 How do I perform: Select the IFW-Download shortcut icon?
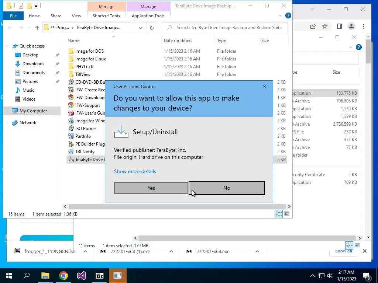pyautogui.click(x=71, y=97)
